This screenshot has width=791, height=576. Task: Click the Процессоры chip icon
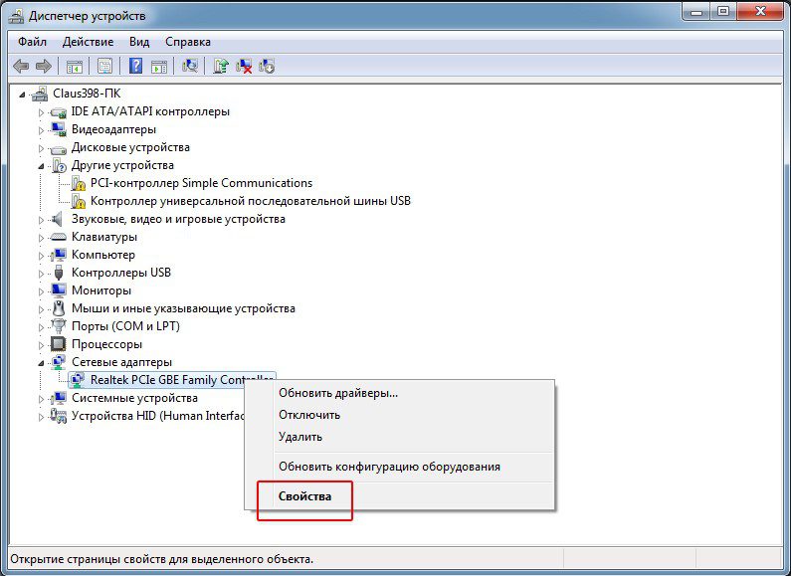[59, 344]
